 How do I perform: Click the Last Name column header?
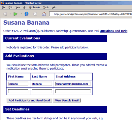coord(42,76)
